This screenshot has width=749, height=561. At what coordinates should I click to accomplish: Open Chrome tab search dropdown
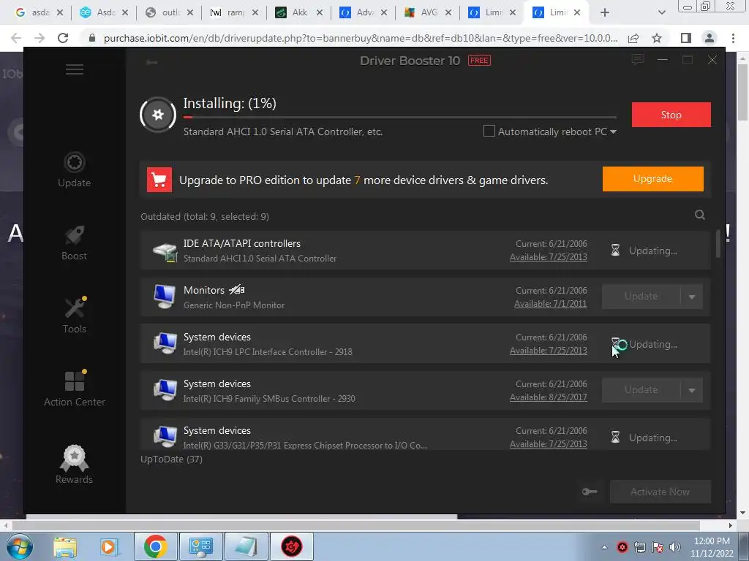661,12
